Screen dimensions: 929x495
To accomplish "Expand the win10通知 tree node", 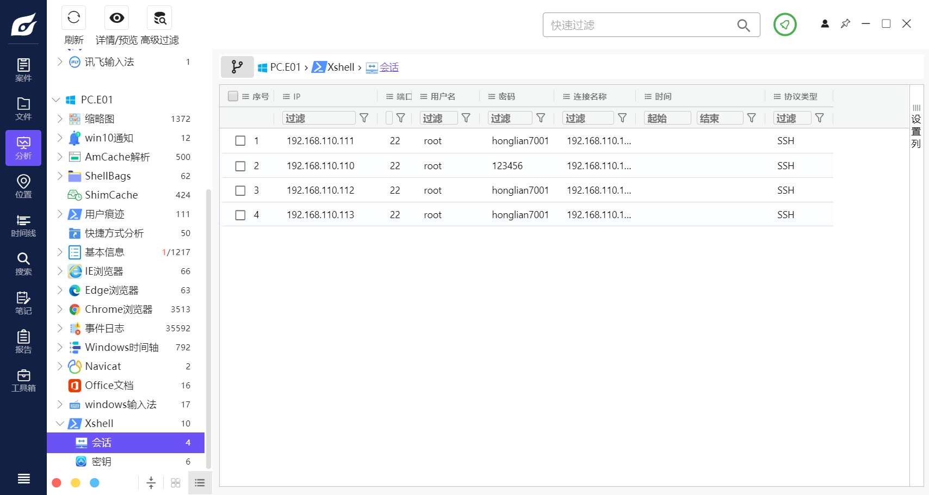I will [60, 138].
